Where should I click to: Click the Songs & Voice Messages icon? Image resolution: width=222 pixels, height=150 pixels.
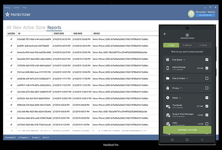[x=168, y=115]
